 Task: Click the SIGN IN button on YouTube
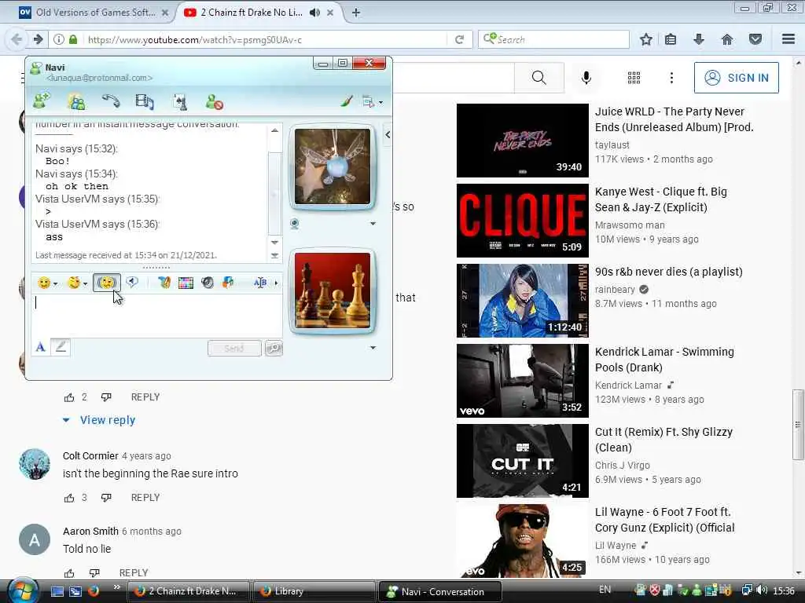736,78
